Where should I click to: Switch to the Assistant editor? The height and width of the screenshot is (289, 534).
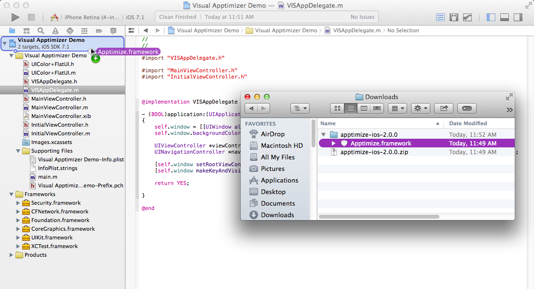[x=454, y=17]
